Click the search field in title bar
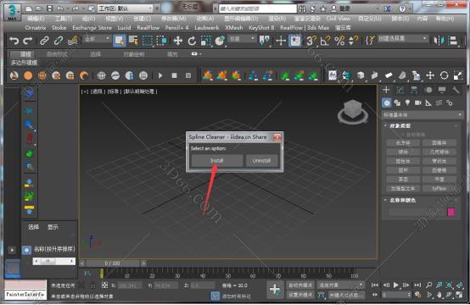The height and width of the screenshot is (305, 470). 257,8
